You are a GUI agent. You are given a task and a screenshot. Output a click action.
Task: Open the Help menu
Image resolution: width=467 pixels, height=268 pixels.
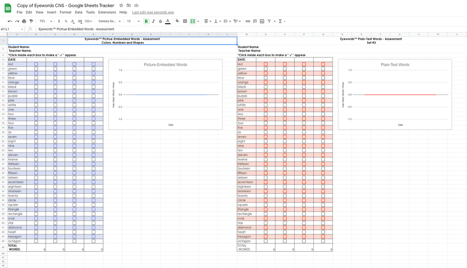[x=123, y=12]
